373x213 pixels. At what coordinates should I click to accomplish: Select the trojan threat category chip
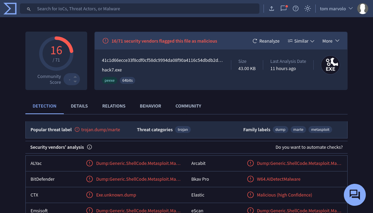click(183, 130)
